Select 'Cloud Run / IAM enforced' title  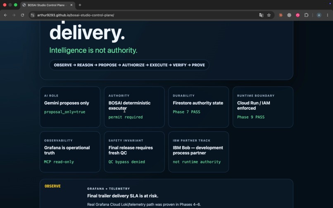tap(254, 106)
